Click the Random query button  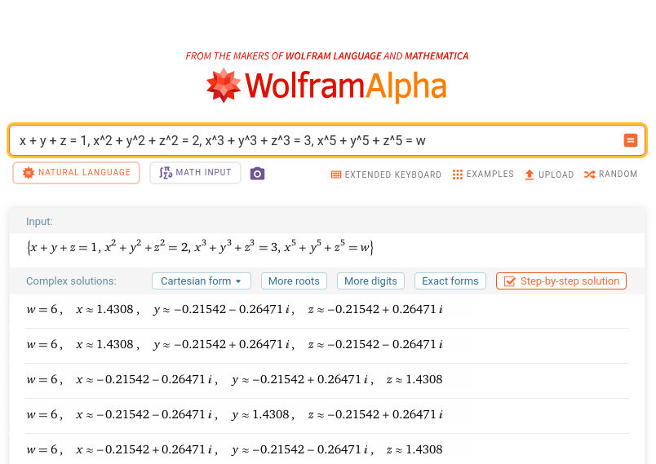[x=611, y=174]
